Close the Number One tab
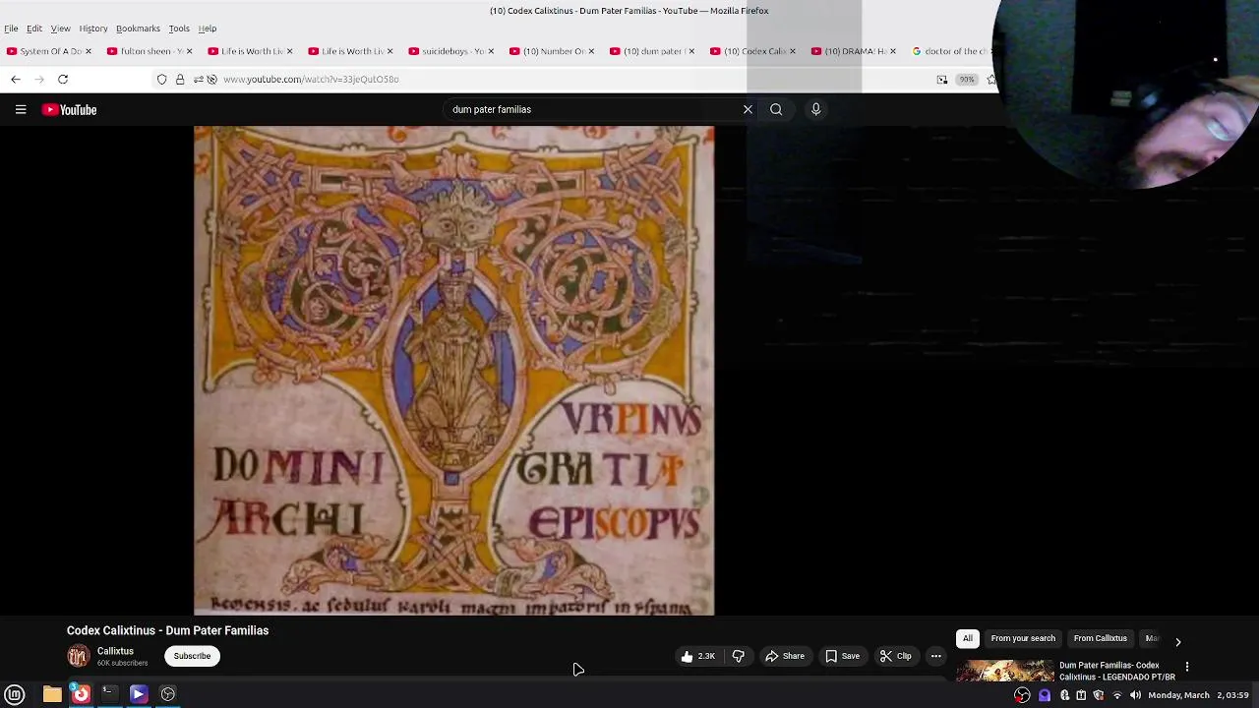1259x708 pixels. [x=591, y=51]
